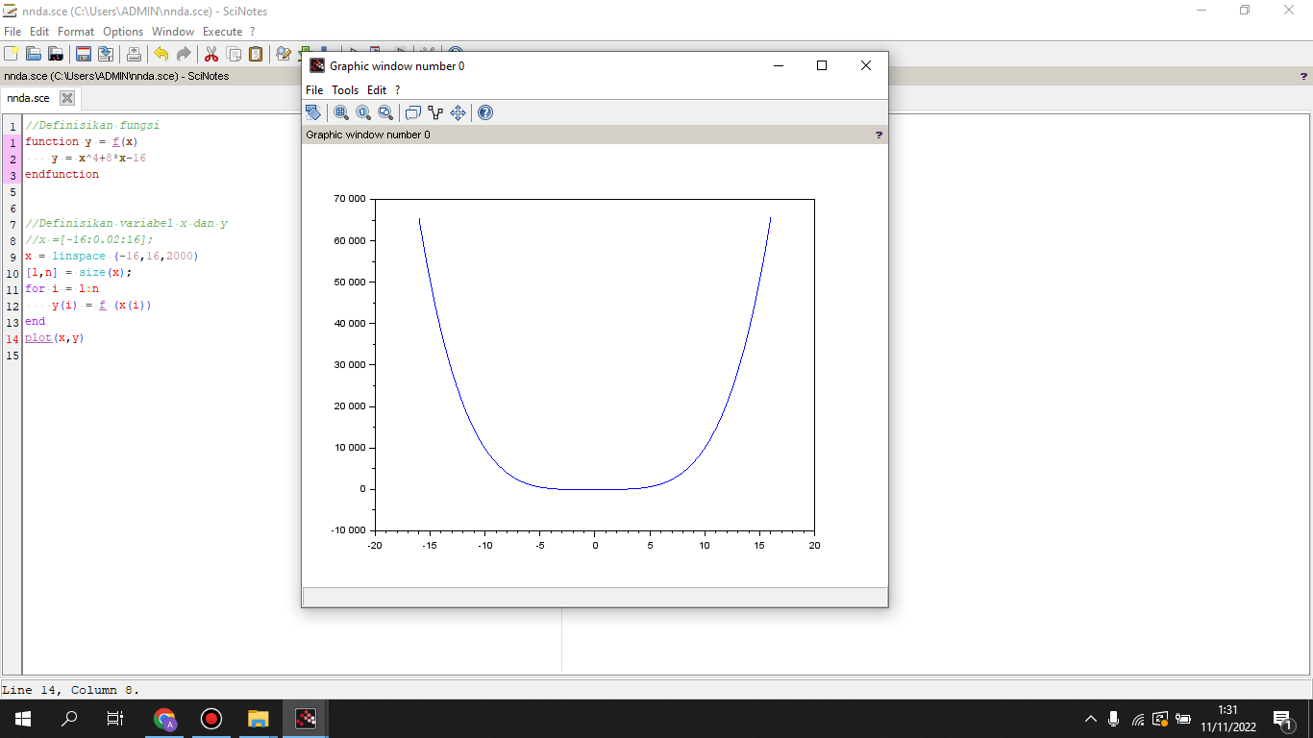Undo the last edit in SciNotes
The image size is (1313, 738).
pos(161,54)
